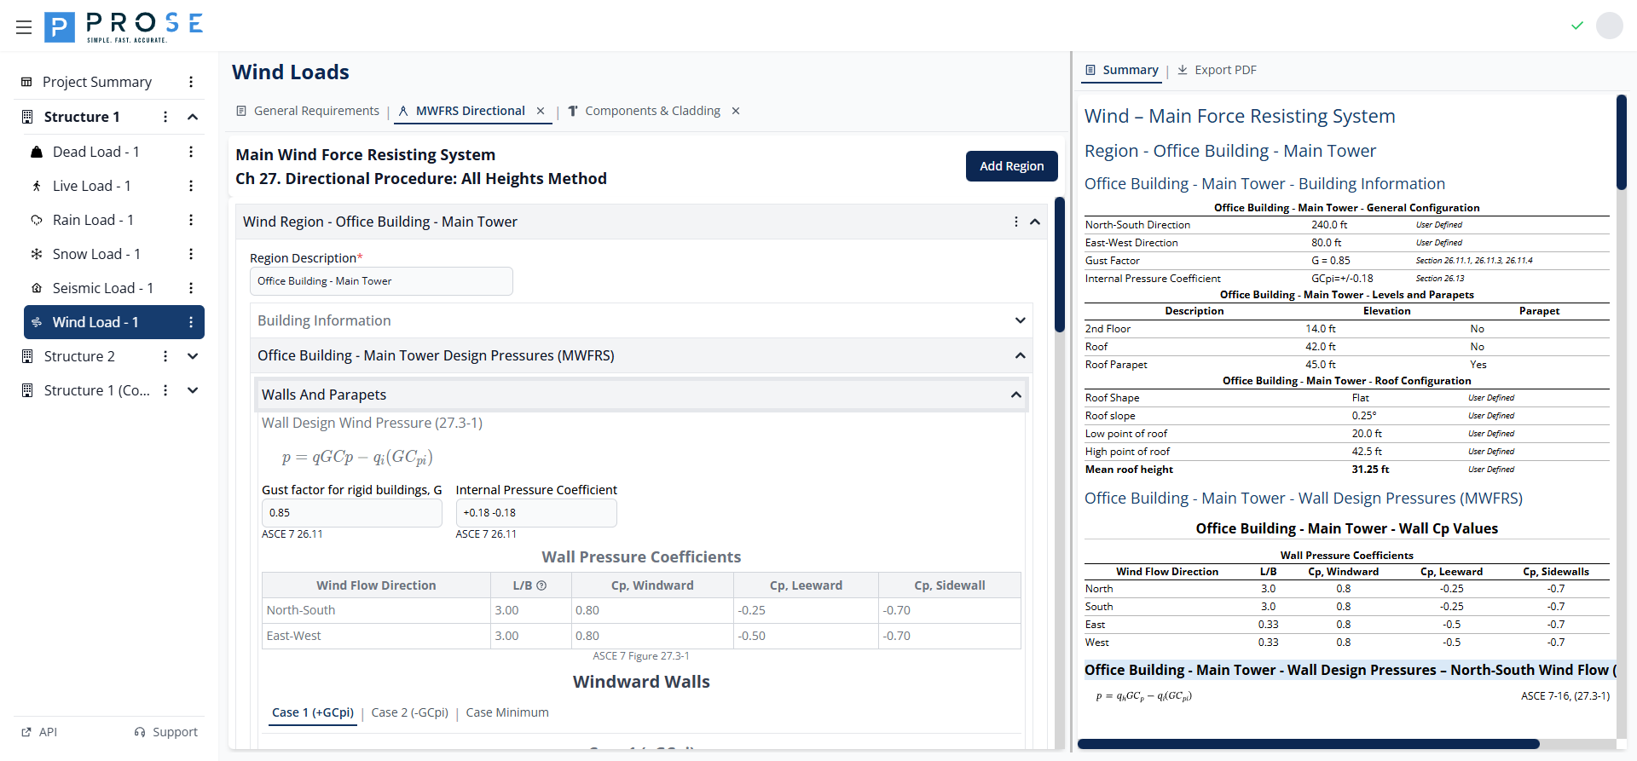Click the Region Description input field
The width and height of the screenshot is (1637, 761).
[x=381, y=281]
